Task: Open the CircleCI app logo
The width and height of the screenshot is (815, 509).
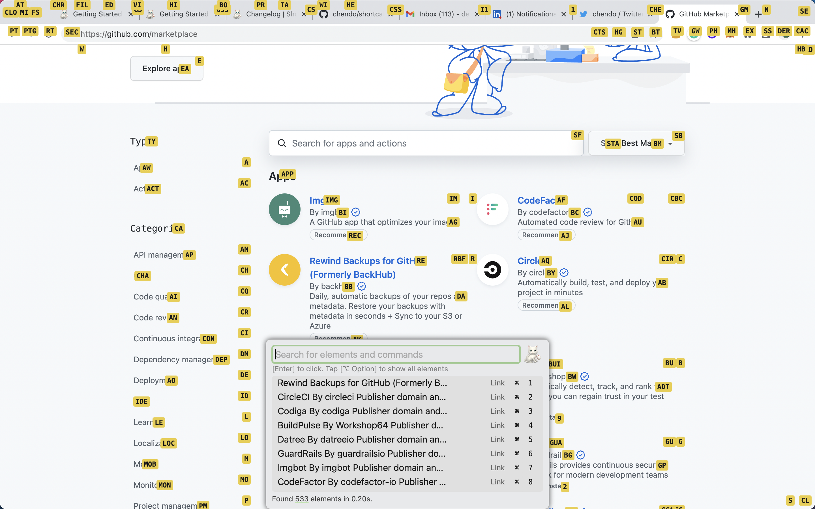Action: pos(492,270)
